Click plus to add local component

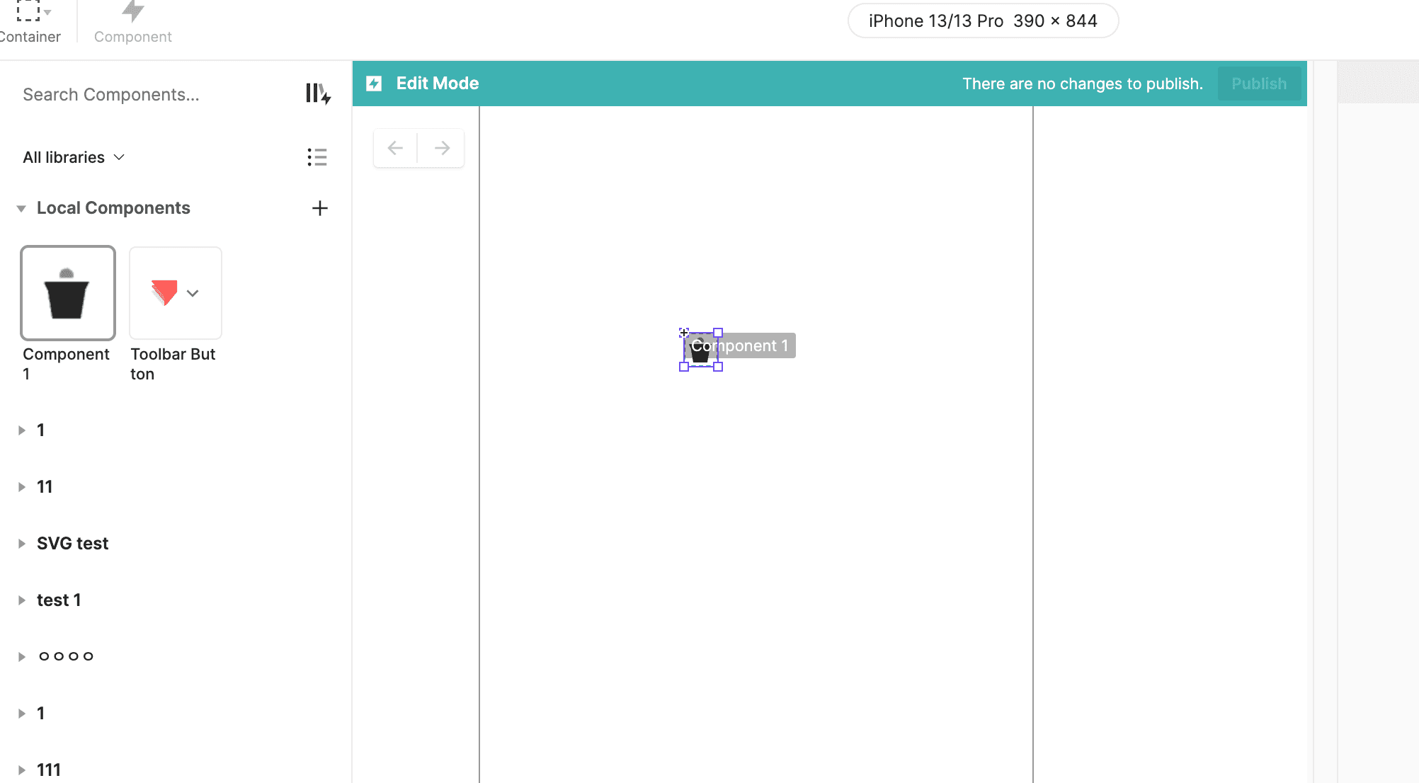(x=320, y=208)
